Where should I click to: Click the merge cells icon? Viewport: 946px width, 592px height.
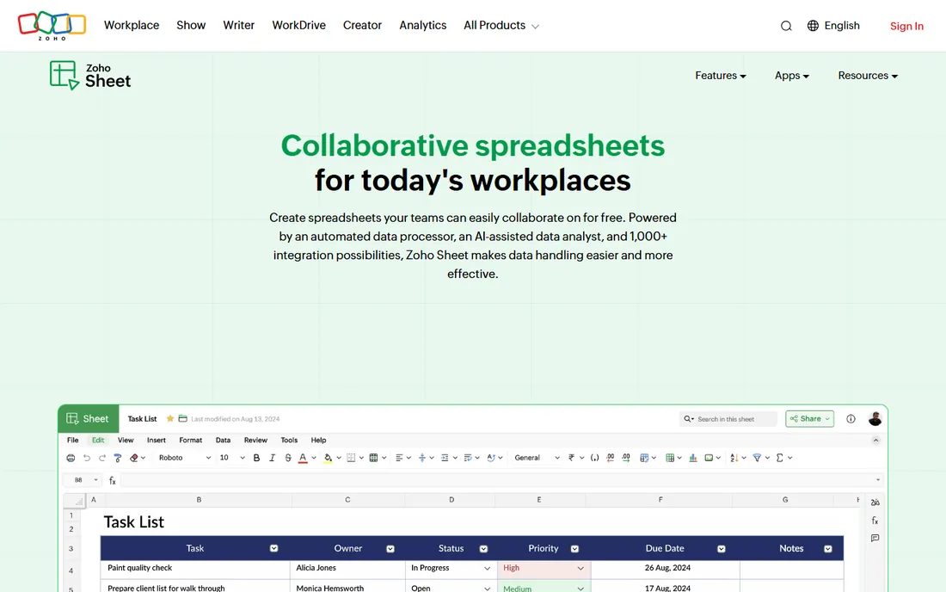click(x=373, y=458)
